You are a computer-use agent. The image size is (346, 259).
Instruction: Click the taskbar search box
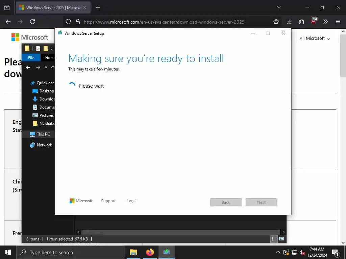(x=70, y=252)
